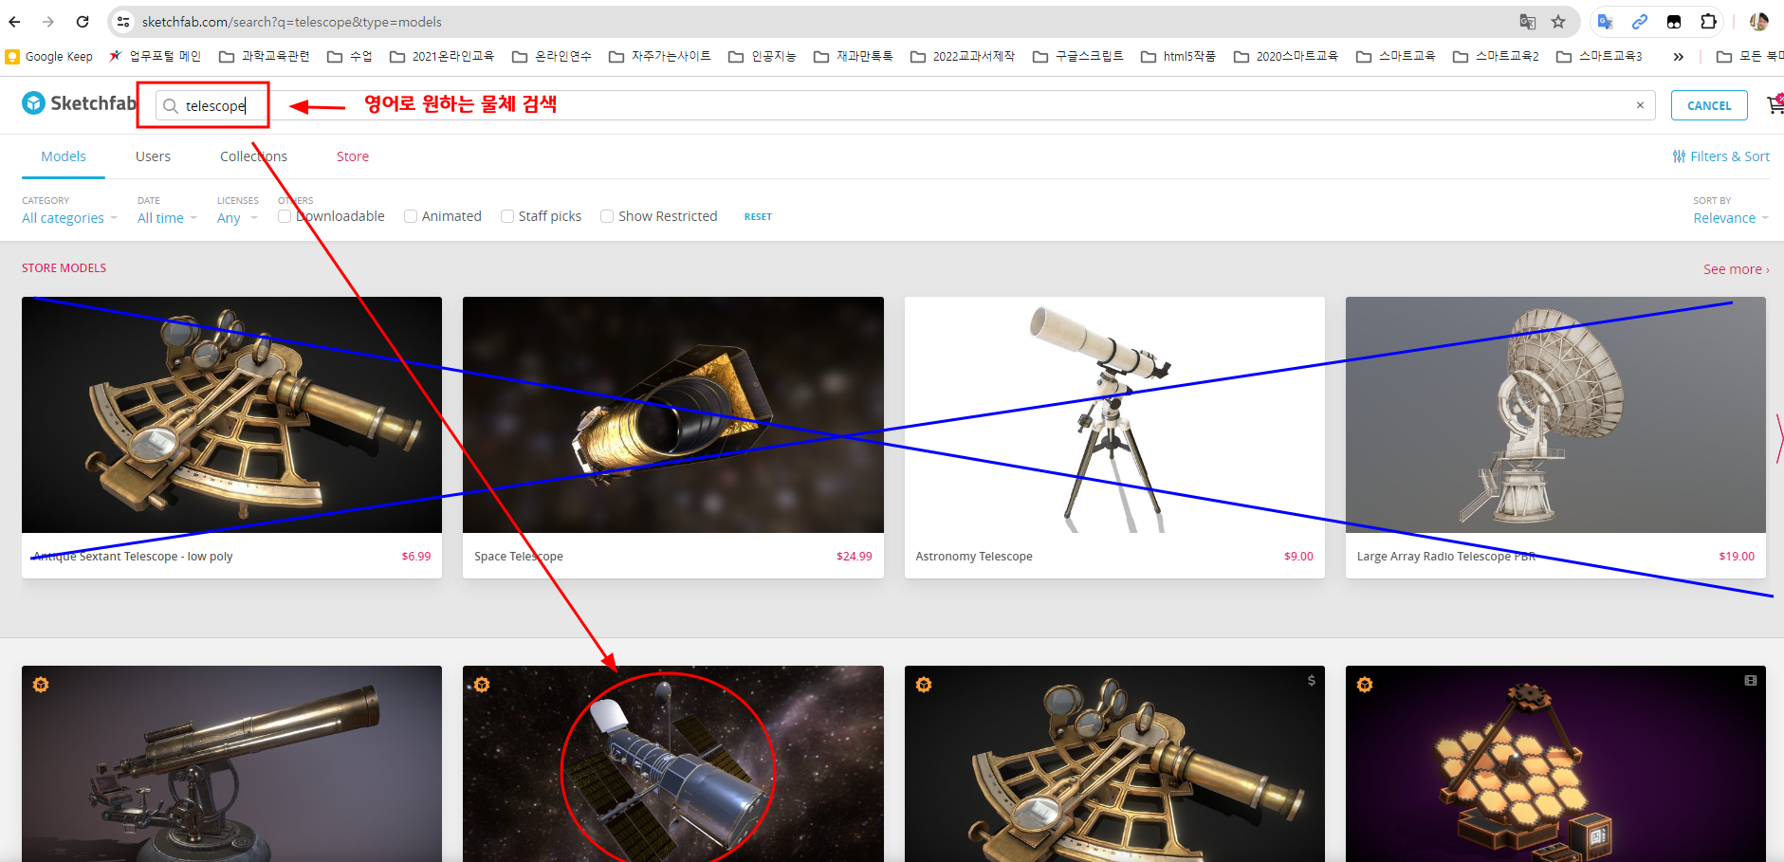Switch to the Collections tab

click(x=253, y=156)
